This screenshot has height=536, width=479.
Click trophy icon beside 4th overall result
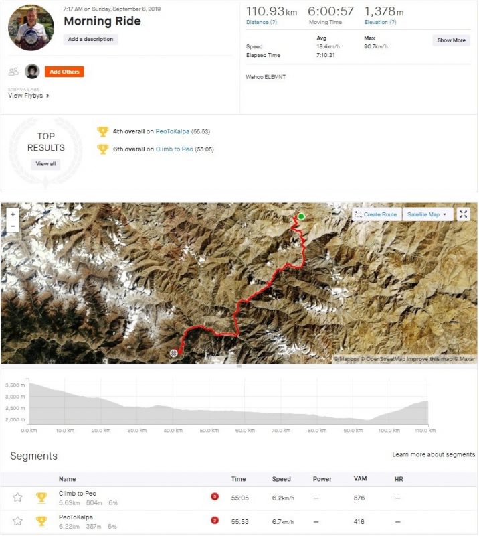tap(102, 131)
